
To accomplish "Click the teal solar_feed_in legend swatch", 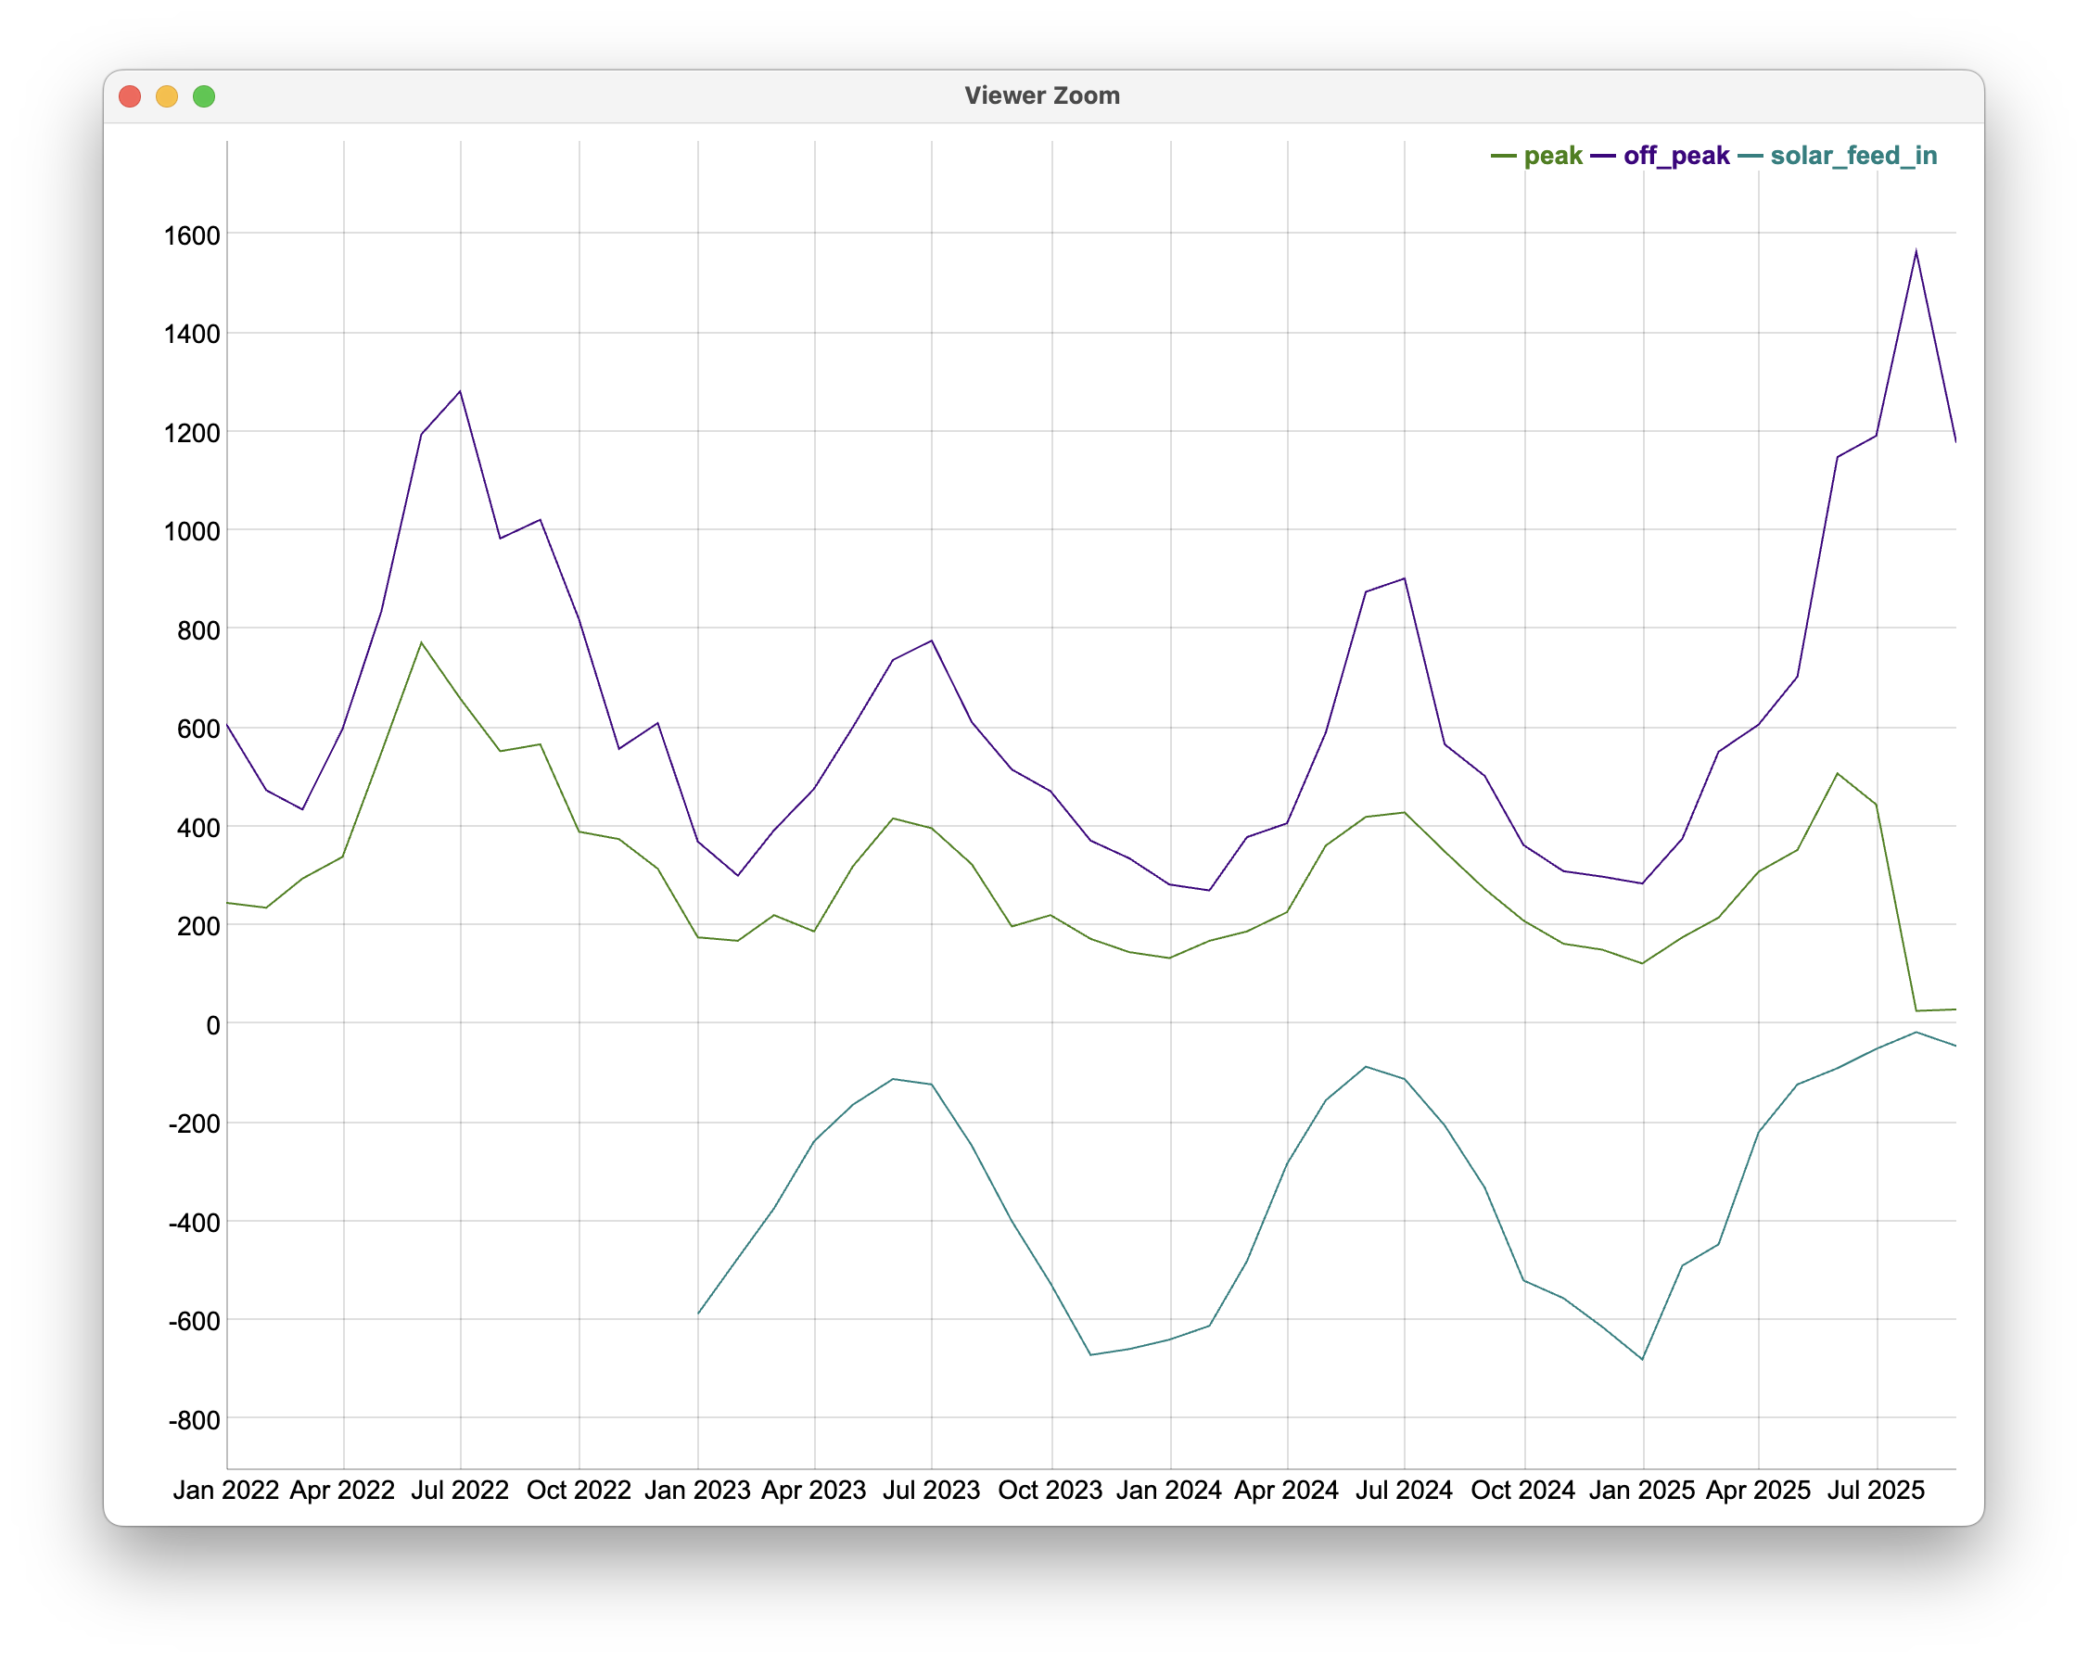I will [x=1750, y=156].
